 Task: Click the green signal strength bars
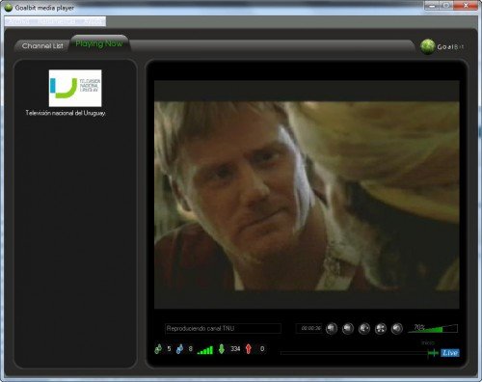tap(205, 350)
